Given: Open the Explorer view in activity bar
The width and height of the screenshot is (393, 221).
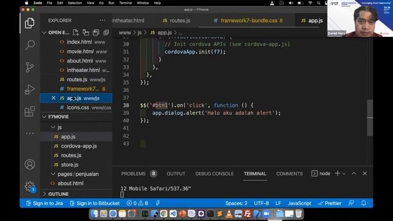Looking at the screenshot, I should [x=29, y=23].
